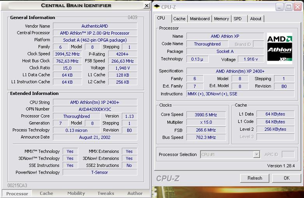Screen dimensions: 304x198
Task: Click the MMX Extensions value Yes
Action: pos(129,151)
